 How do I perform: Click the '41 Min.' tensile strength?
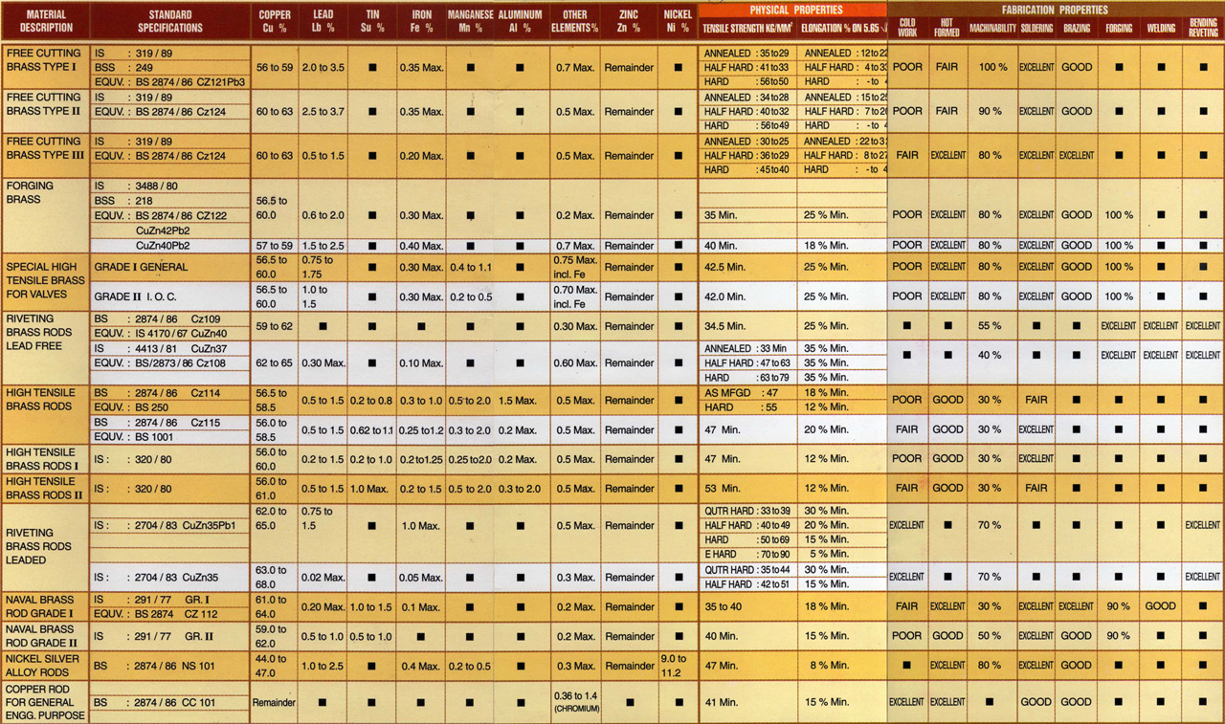[724, 702]
